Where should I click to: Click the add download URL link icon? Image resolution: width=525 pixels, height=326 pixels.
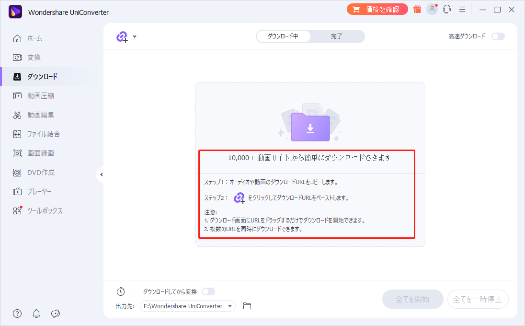pyautogui.click(x=122, y=36)
